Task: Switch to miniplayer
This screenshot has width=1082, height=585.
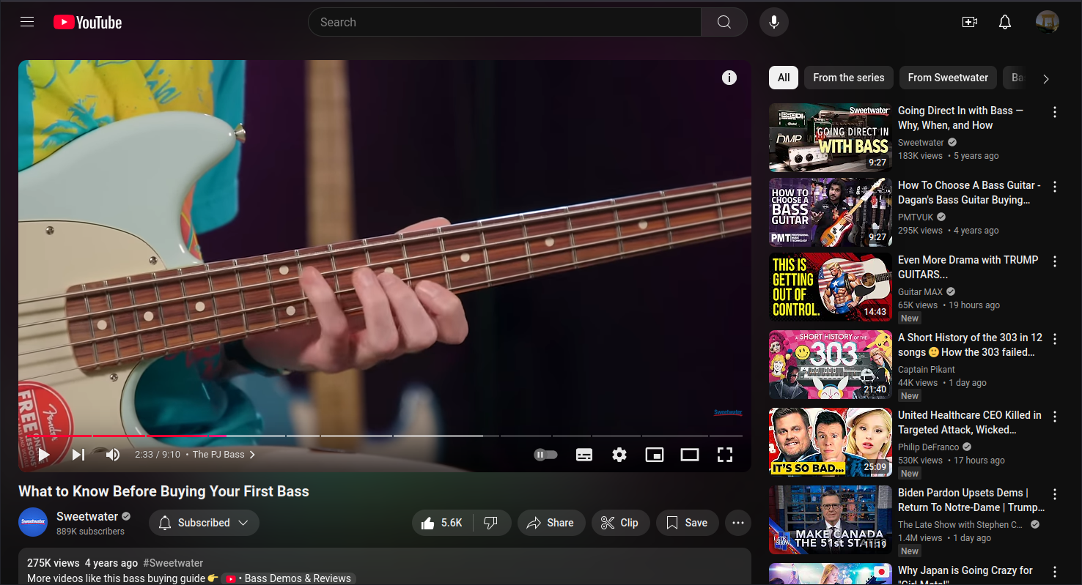Action: click(x=655, y=455)
